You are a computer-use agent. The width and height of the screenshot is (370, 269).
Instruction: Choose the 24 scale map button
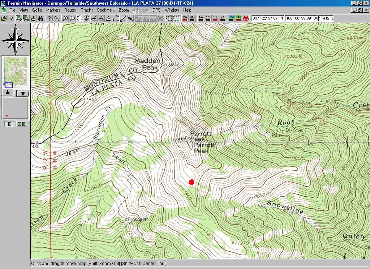click(185, 18)
